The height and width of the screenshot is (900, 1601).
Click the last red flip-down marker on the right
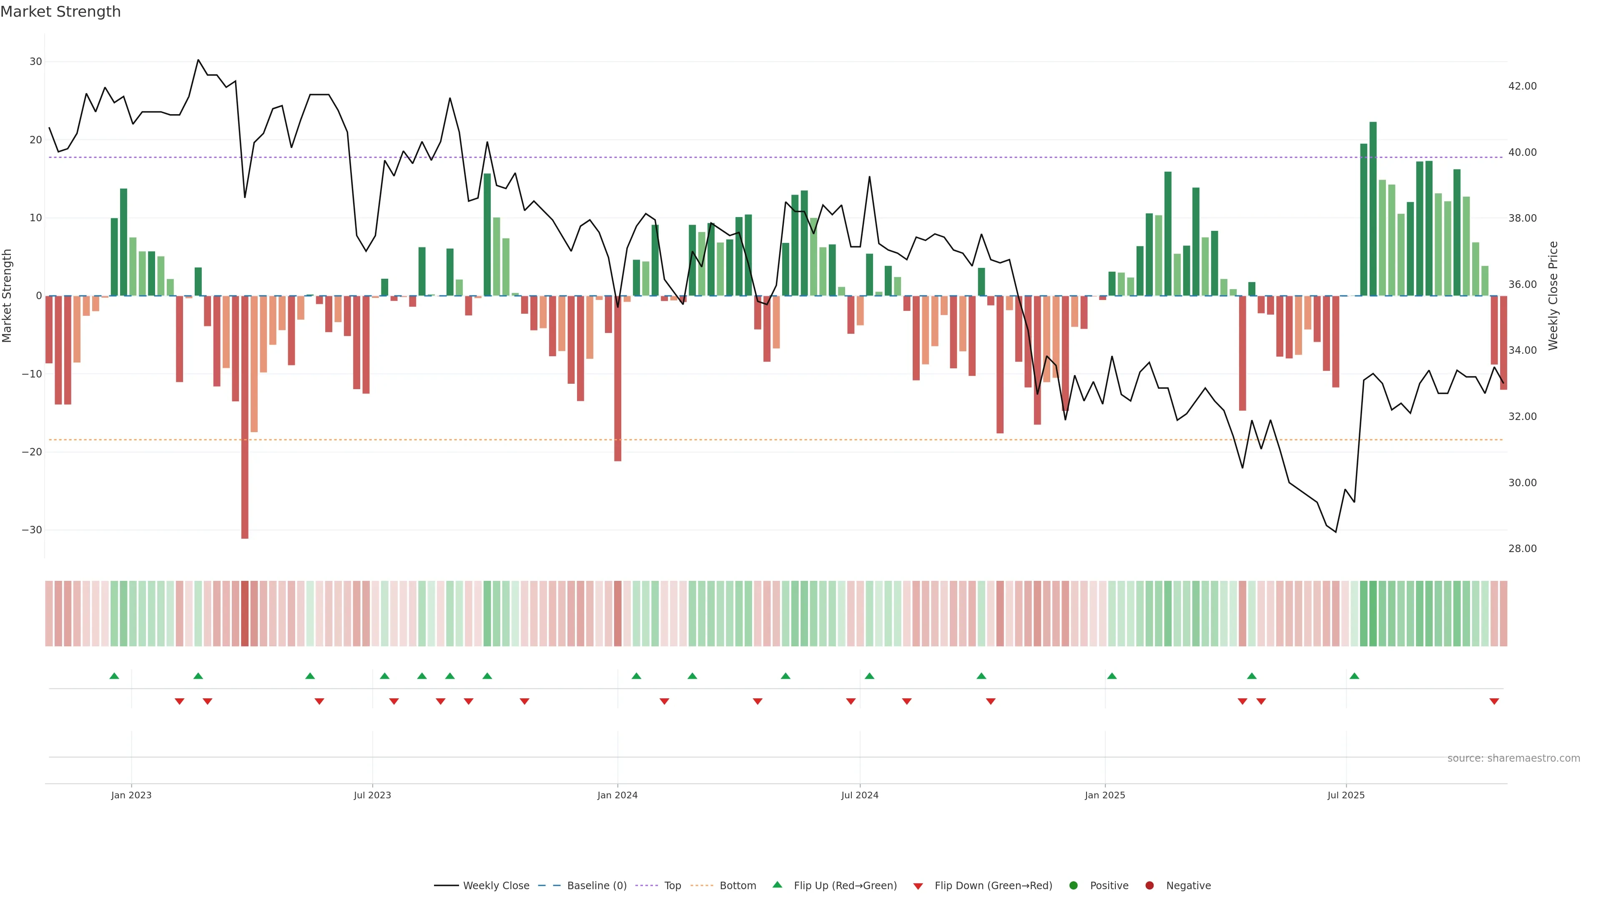[1494, 701]
